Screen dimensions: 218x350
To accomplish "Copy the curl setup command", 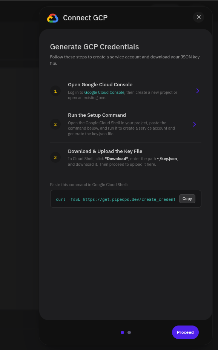I will point(187,199).
